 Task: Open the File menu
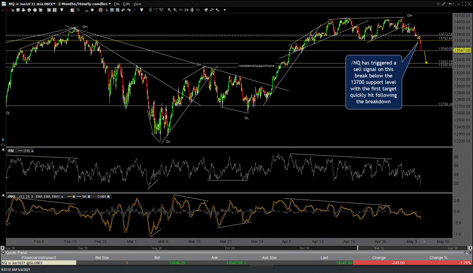coord(116,4)
